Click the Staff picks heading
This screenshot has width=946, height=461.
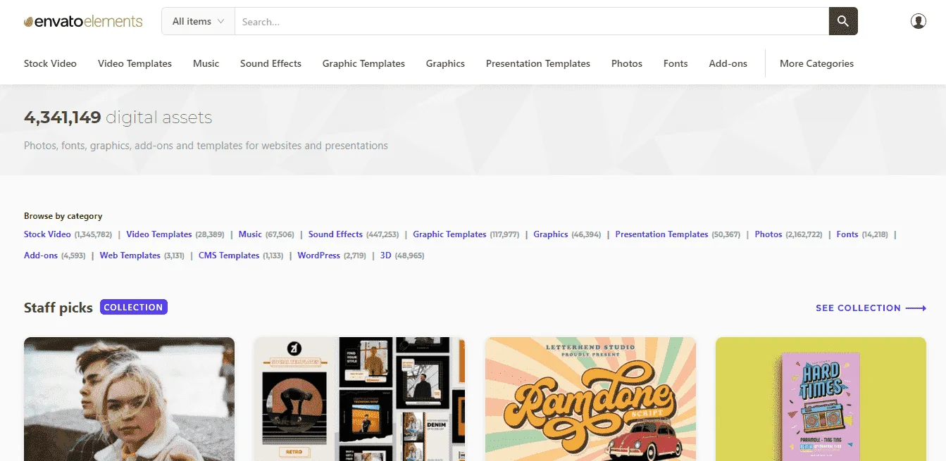(58, 308)
